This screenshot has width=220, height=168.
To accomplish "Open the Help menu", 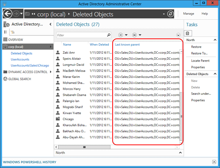I will pyautogui.click(x=205, y=13).
